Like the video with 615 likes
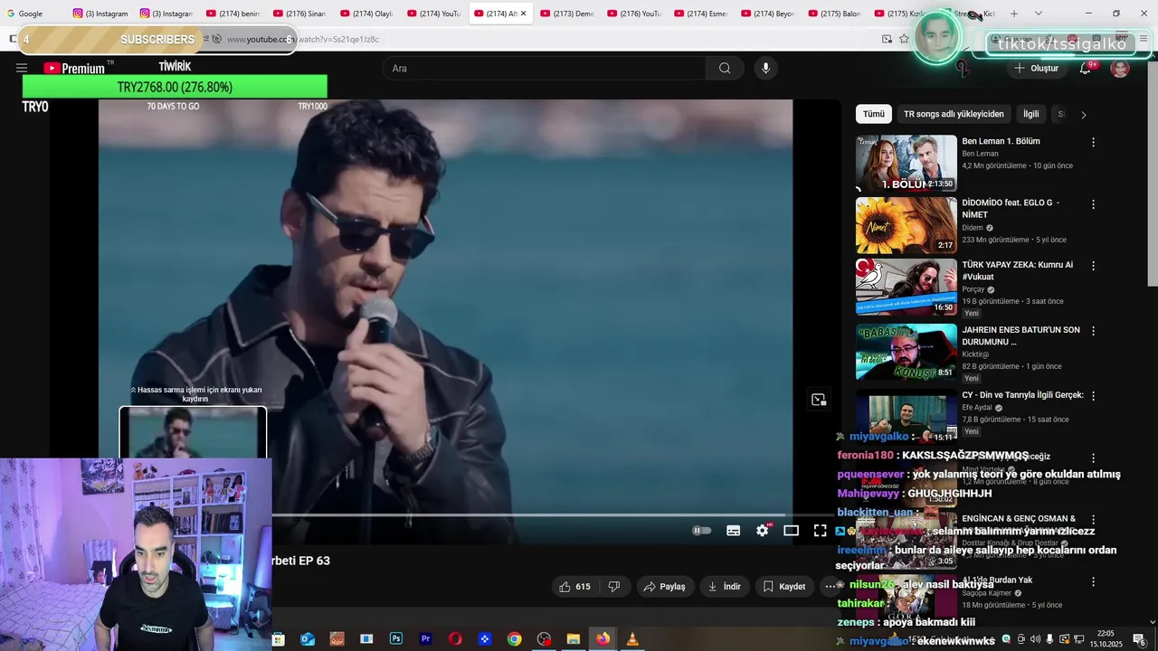 pyautogui.click(x=574, y=587)
